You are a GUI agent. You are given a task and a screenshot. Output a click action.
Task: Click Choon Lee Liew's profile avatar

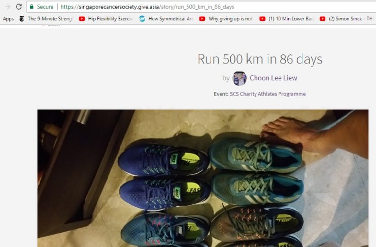coord(240,78)
